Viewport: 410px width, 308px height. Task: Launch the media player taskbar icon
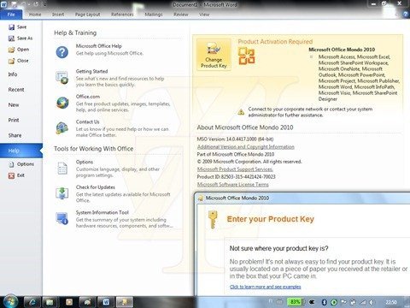coord(68,302)
